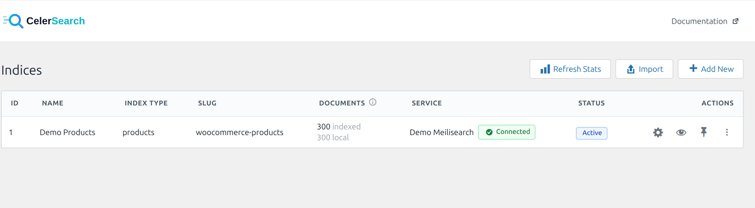Click the Refresh Stats button
Image resolution: width=755 pixels, height=208 pixels.
tap(570, 69)
